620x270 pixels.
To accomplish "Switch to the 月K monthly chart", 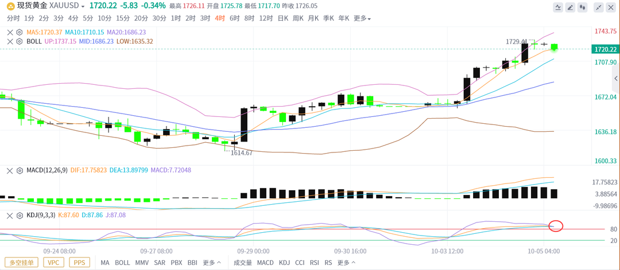I will tap(313, 18).
